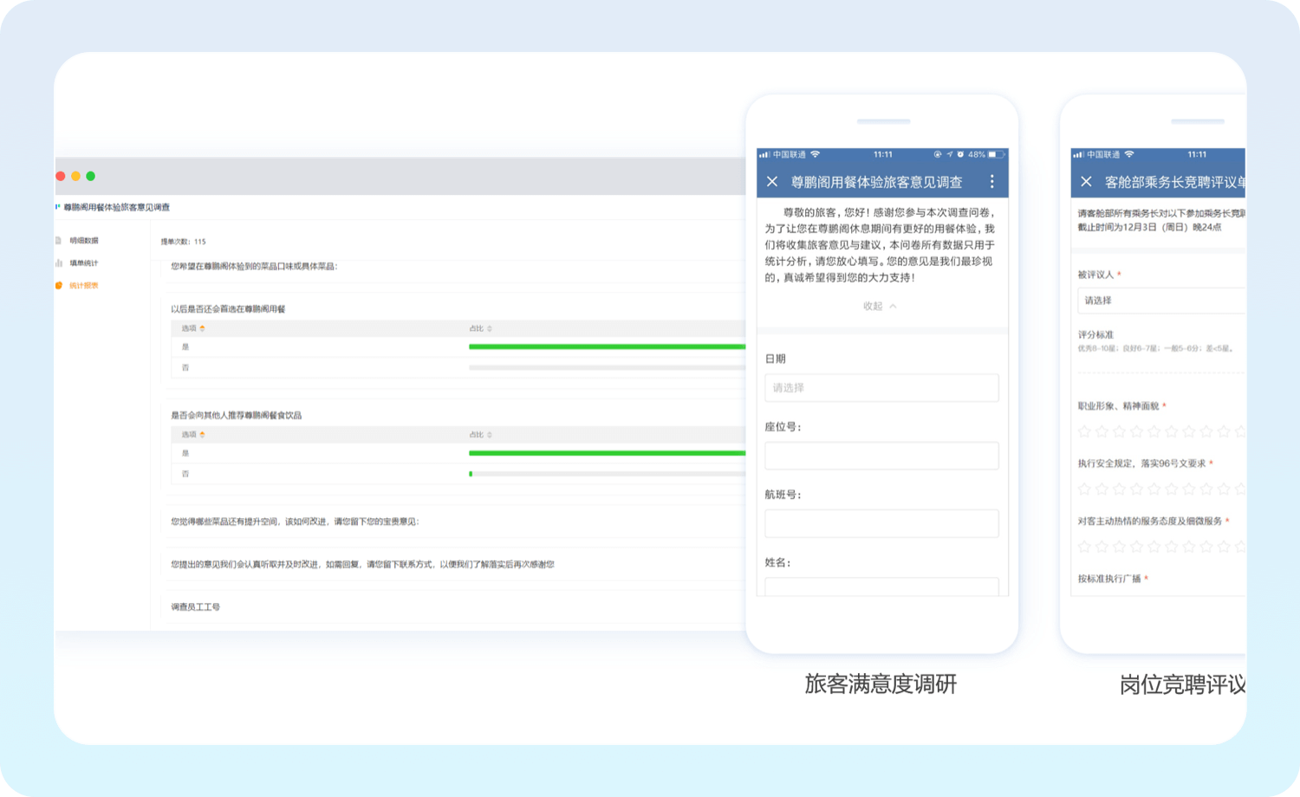Click the 座位号 input field
This screenshot has width=1300, height=797.
click(881, 456)
